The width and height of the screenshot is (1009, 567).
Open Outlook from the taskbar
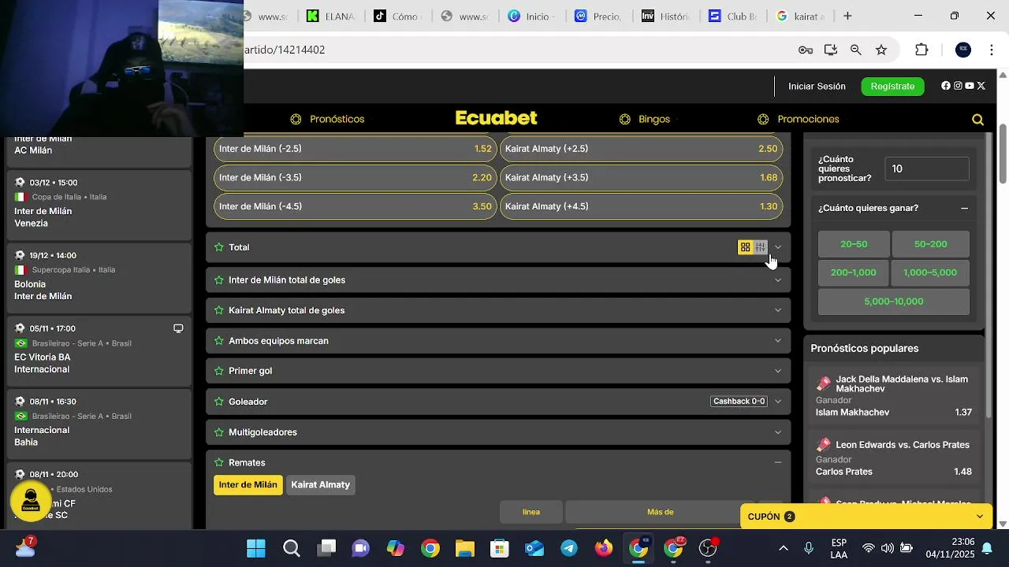(x=534, y=548)
